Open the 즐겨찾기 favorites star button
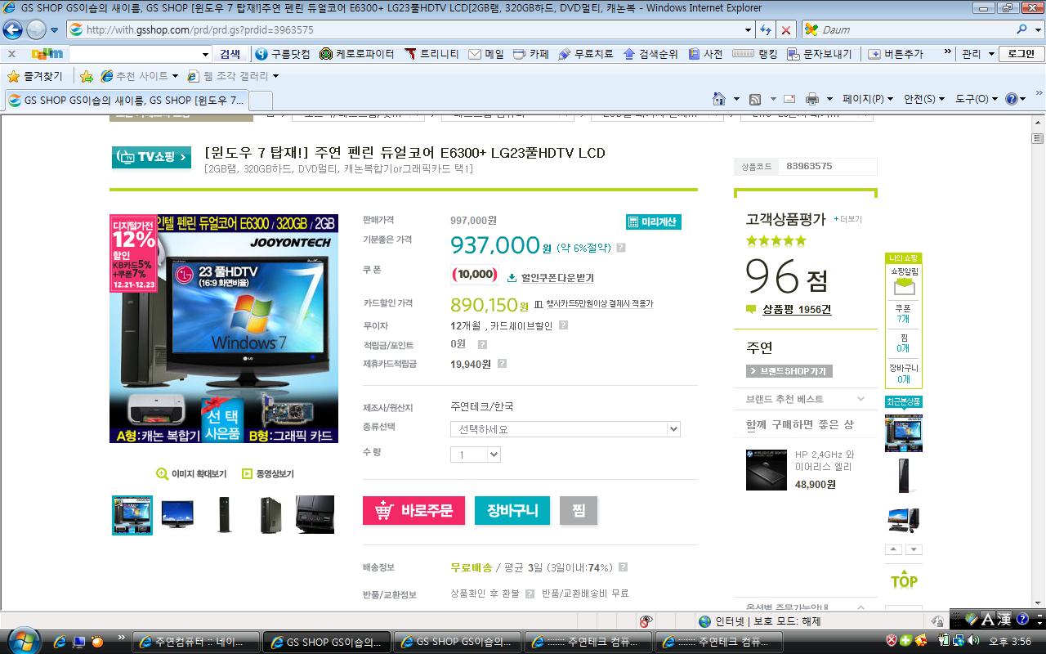 click(34, 76)
